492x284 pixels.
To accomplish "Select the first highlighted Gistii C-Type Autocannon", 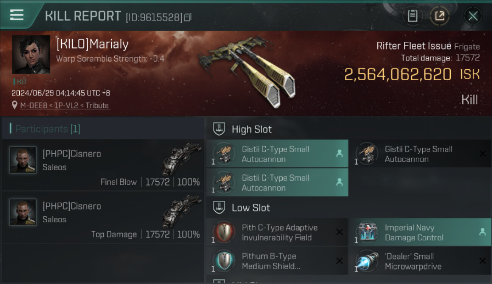I will (x=277, y=154).
